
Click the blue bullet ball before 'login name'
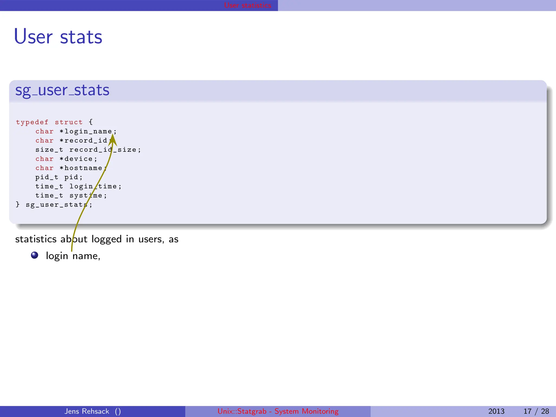click(34, 255)
